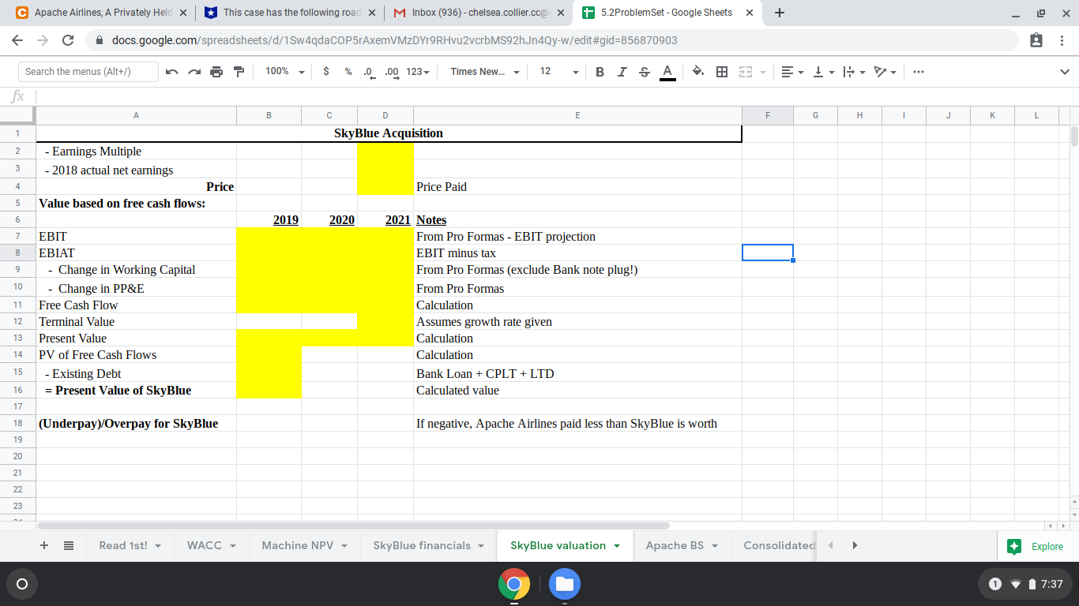This screenshot has height=606, width=1079.
Task: Open the Apache BS sheet
Action: [675, 545]
